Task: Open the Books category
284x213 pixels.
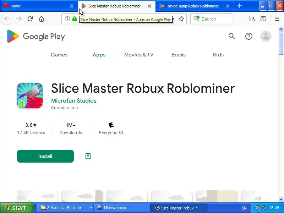Action: coord(179,55)
